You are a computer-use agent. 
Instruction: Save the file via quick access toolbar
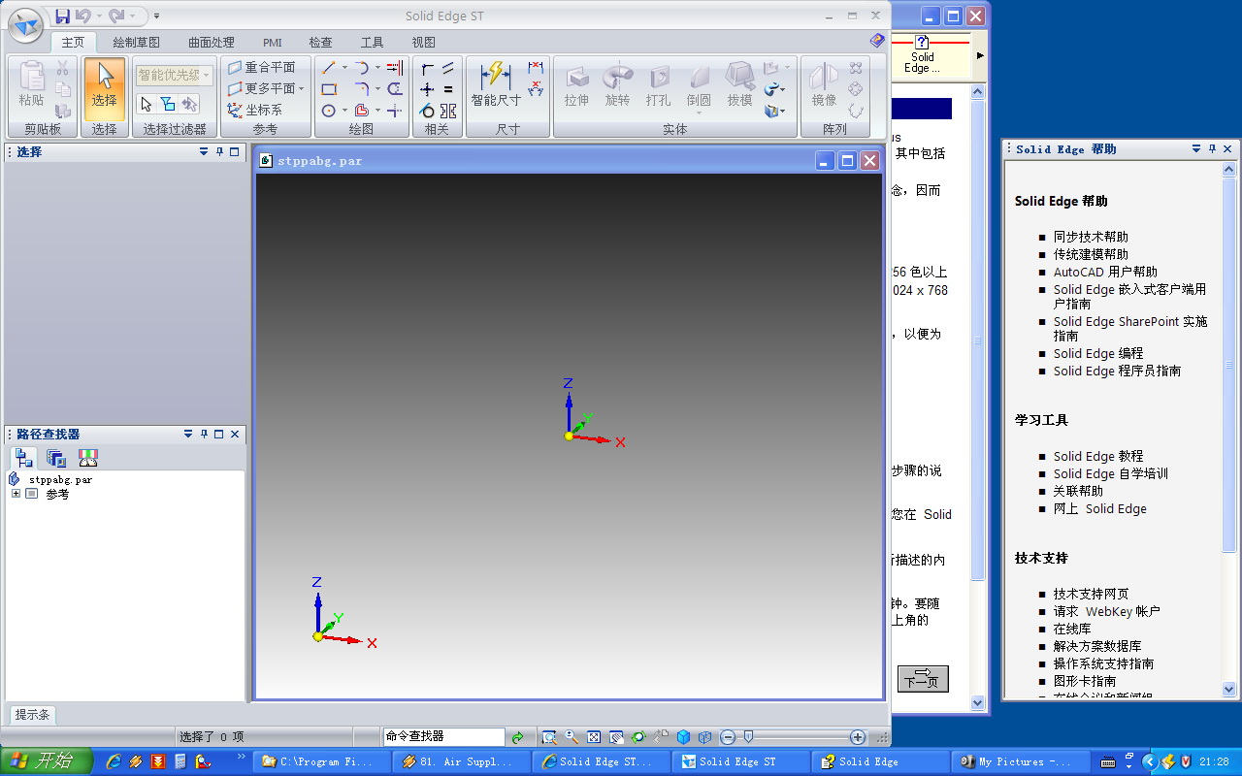coord(62,16)
